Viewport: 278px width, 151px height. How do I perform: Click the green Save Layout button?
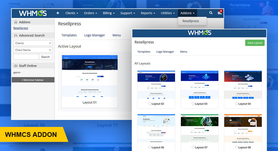pyautogui.click(x=255, y=43)
